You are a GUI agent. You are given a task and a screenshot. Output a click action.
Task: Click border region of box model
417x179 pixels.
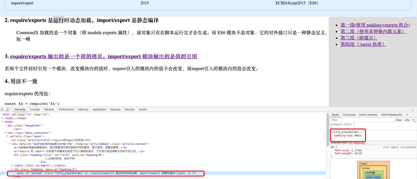366,168
